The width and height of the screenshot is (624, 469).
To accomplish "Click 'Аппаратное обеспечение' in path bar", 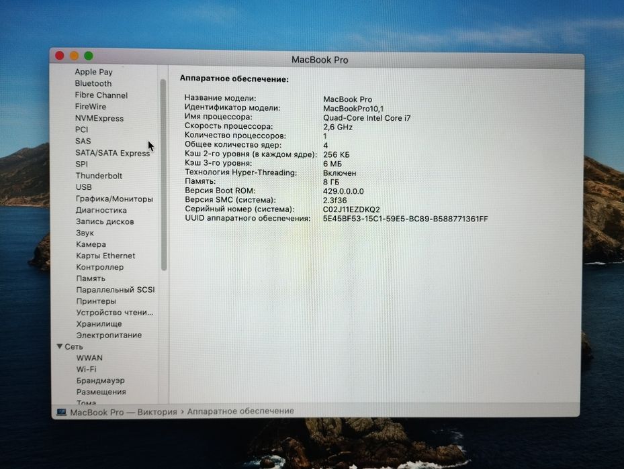I will coord(240,411).
